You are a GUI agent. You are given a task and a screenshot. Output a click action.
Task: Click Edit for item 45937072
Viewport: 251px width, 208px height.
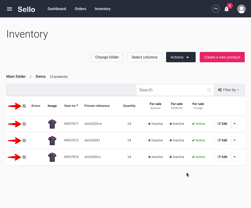[222, 140]
